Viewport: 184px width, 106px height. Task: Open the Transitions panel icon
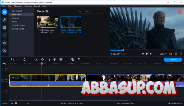pyautogui.click(x=5, y=27)
